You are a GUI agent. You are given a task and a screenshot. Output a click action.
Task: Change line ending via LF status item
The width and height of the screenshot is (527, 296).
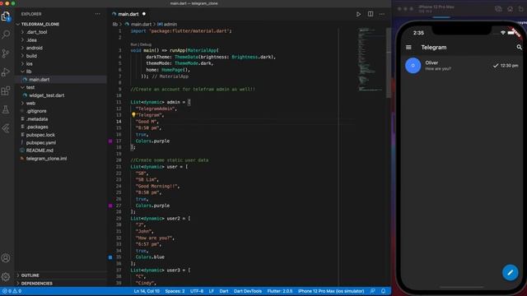pyautogui.click(x=211, y=291)
